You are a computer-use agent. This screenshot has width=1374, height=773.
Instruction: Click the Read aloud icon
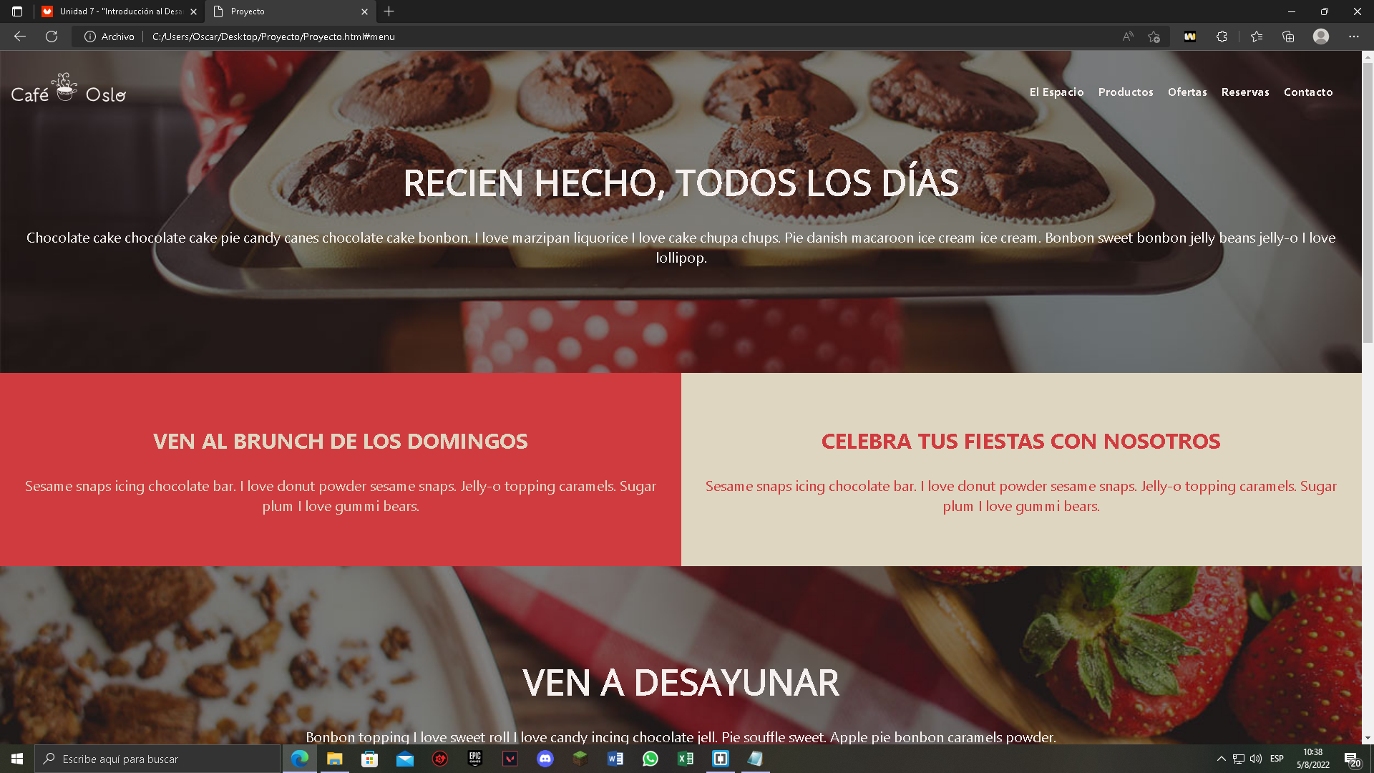1128,37
